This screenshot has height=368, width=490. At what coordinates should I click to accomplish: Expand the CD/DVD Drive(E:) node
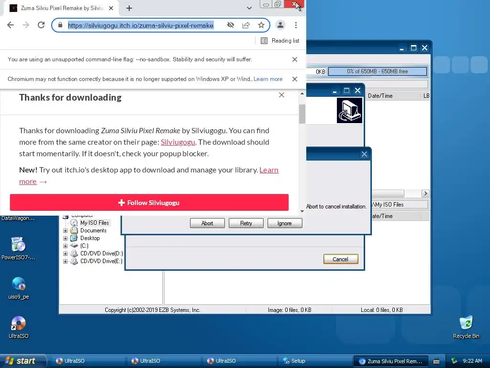tap(65, 261)
